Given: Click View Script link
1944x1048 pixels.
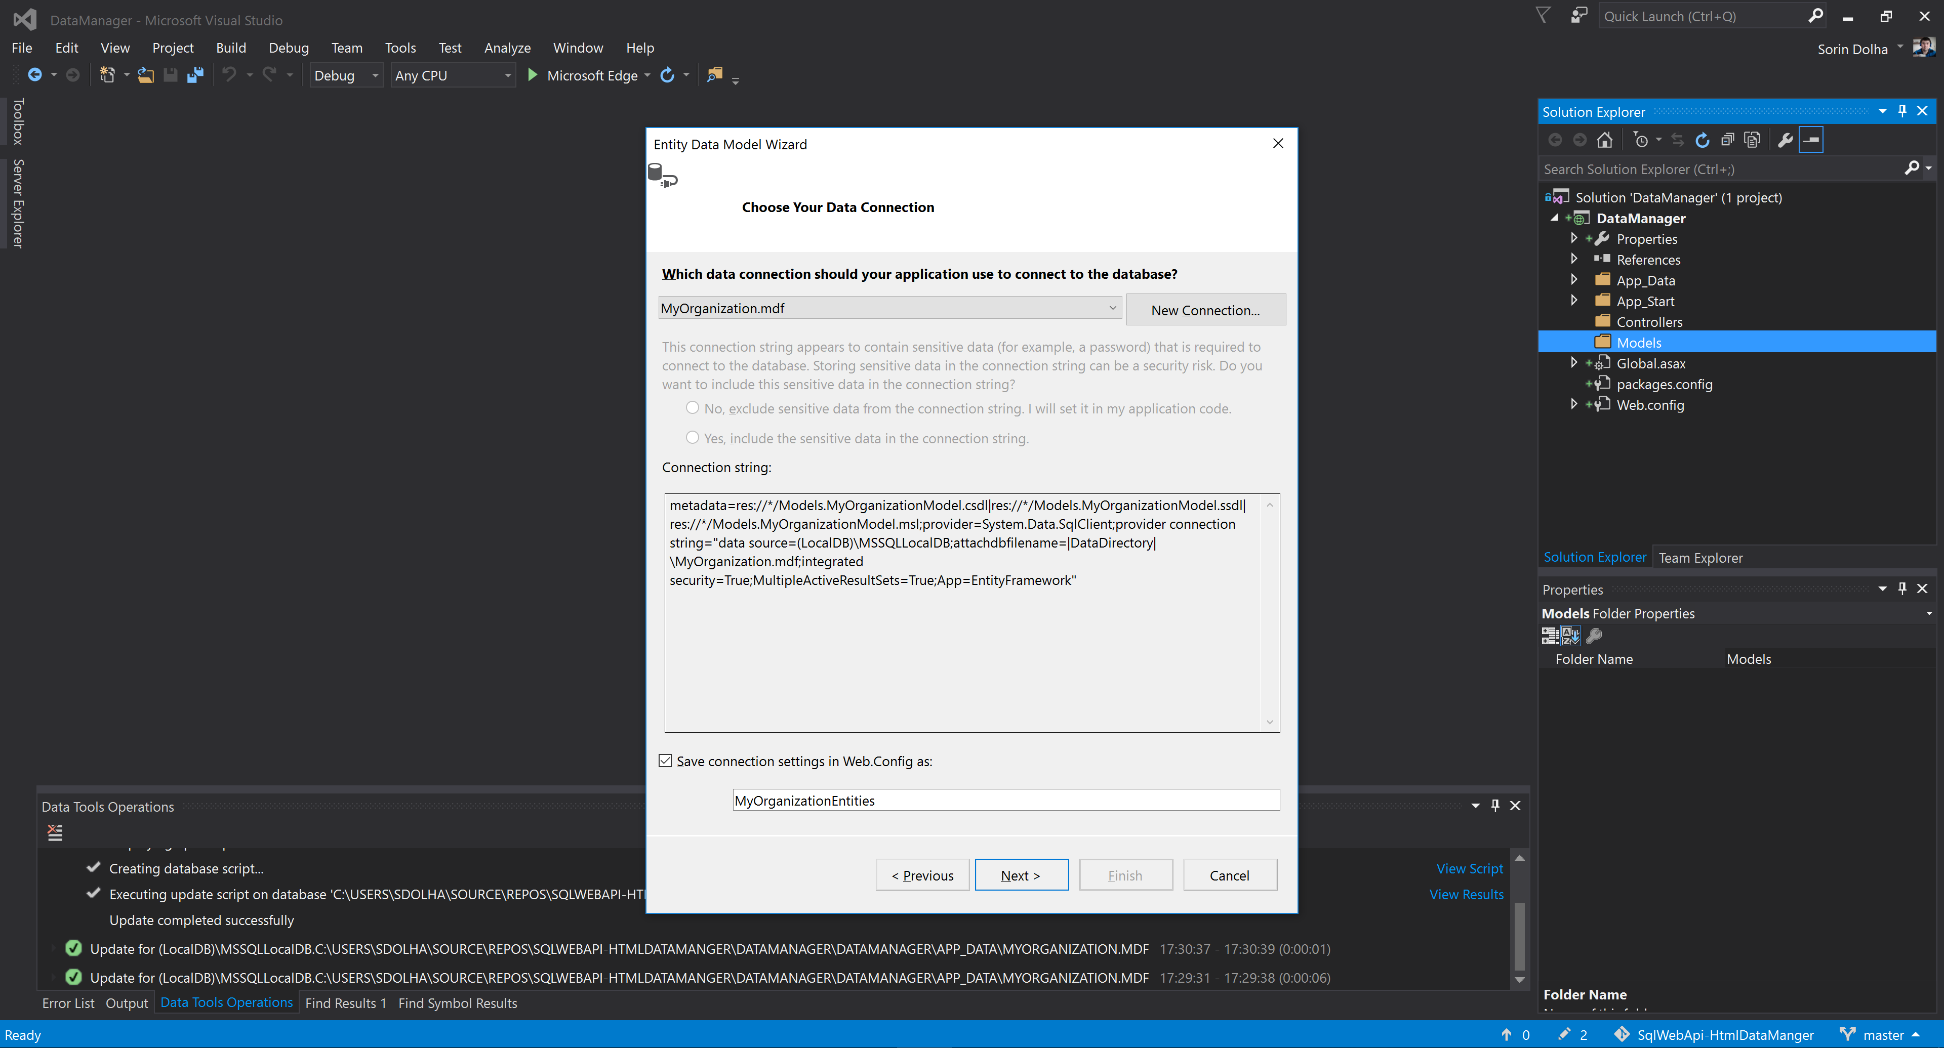Looking at the screenshot, I should (x=1469, y=868).
